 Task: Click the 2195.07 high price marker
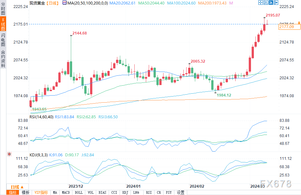(x=273, y=15)
